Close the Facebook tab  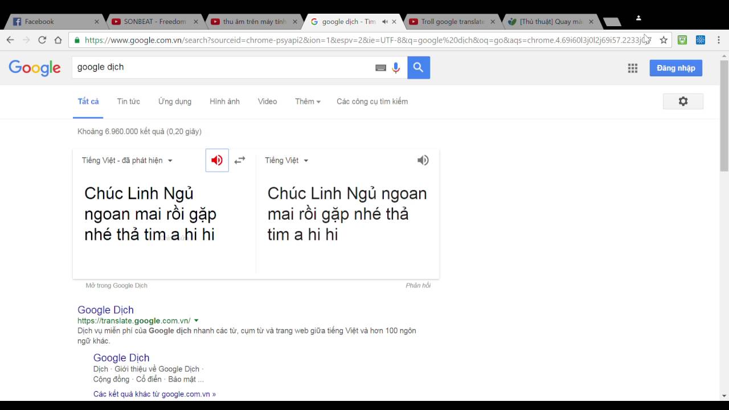tap(96, 22)
